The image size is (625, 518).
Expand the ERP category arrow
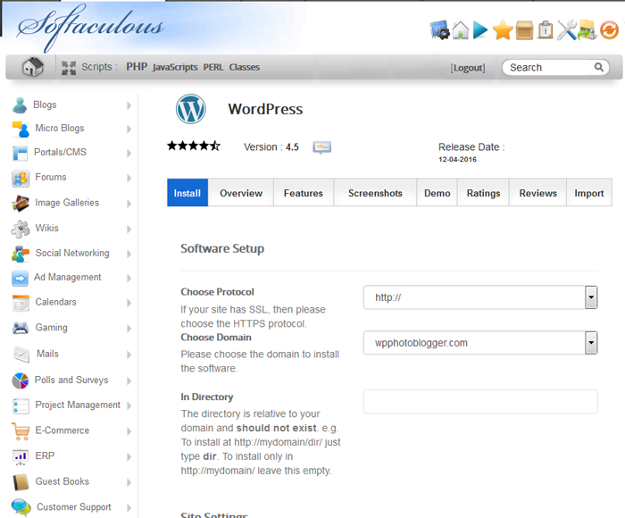[129, 456]
